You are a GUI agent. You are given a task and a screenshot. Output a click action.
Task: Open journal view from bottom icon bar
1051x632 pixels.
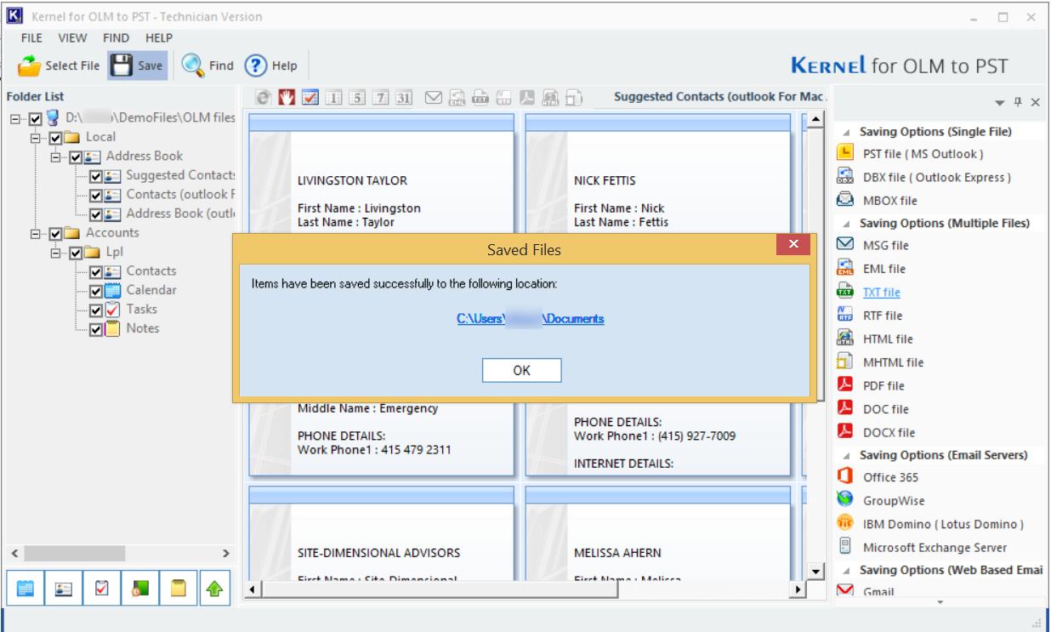click(139, 588)
